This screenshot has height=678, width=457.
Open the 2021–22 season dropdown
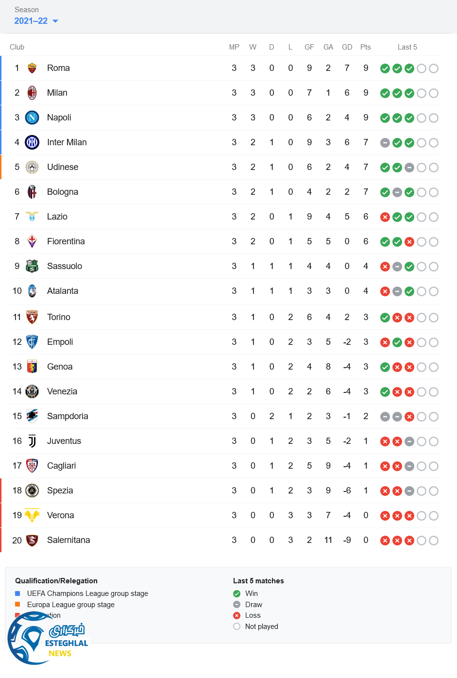click(31, 21)
